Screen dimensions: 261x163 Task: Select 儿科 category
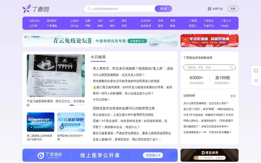100,21
